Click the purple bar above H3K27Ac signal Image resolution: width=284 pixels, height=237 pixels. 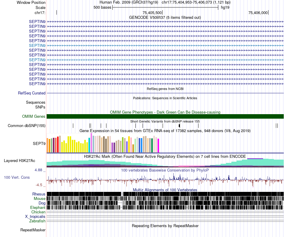tap(255, 159)
